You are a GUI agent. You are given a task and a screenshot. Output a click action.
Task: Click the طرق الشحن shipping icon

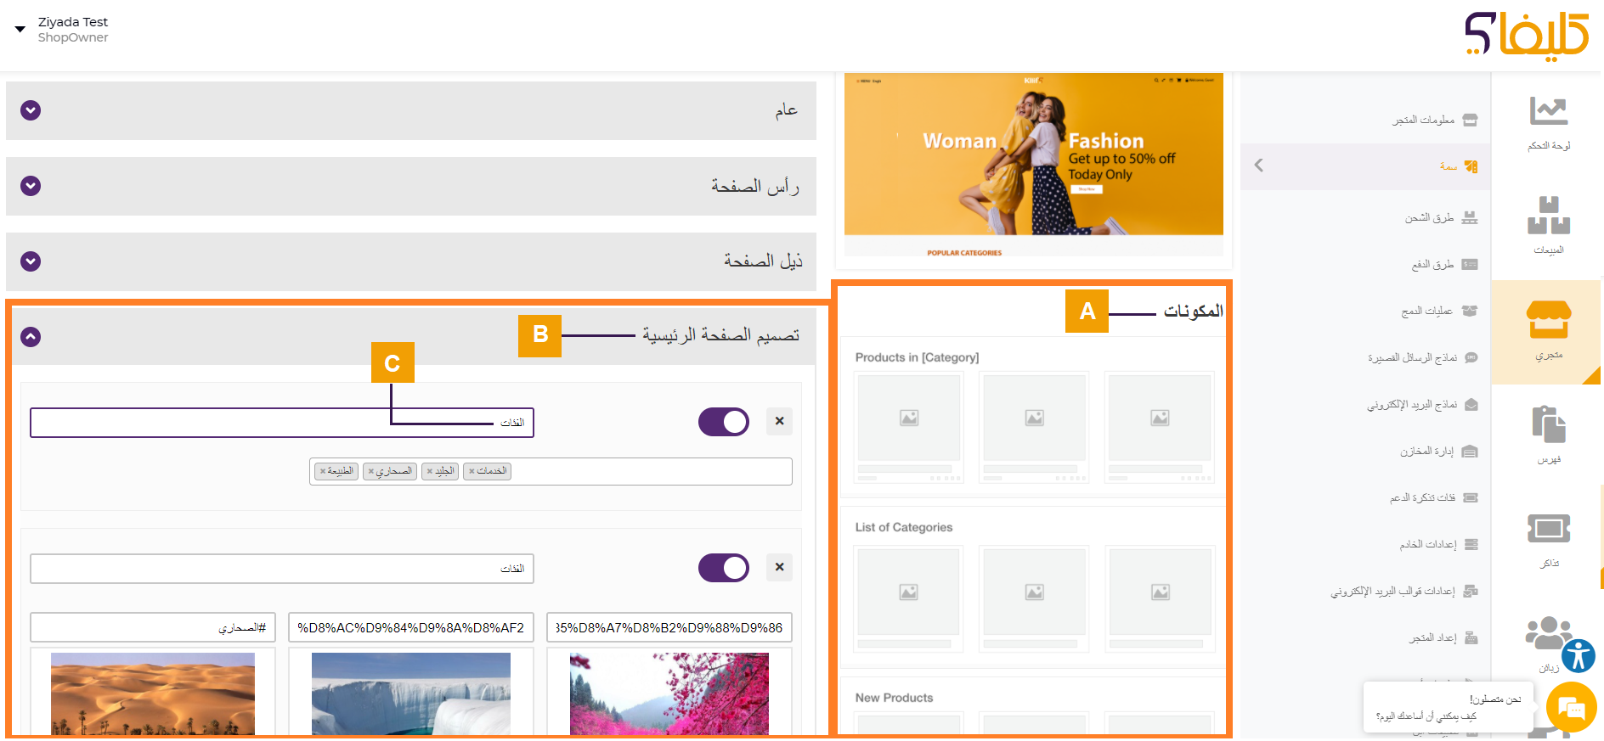pos(1470,218)
